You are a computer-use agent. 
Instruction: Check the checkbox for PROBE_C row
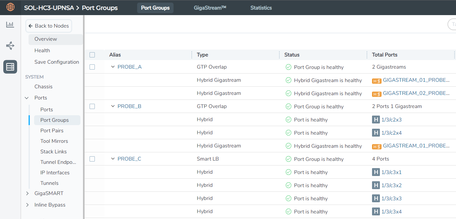point(92,159)
